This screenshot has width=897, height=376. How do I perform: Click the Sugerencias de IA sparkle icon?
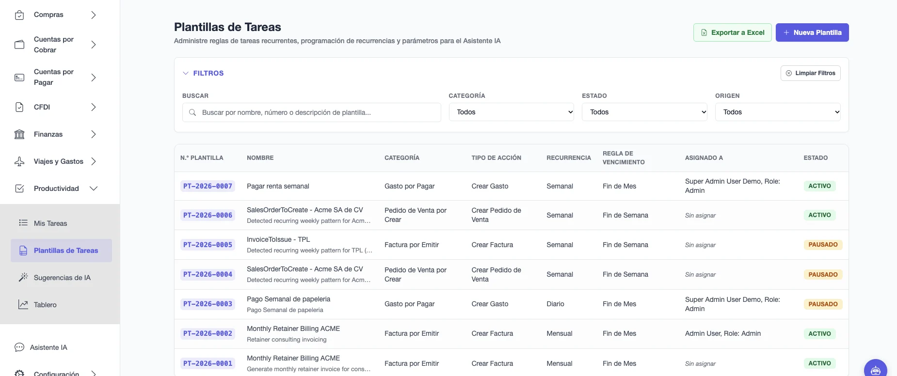(x=23, y=277)
